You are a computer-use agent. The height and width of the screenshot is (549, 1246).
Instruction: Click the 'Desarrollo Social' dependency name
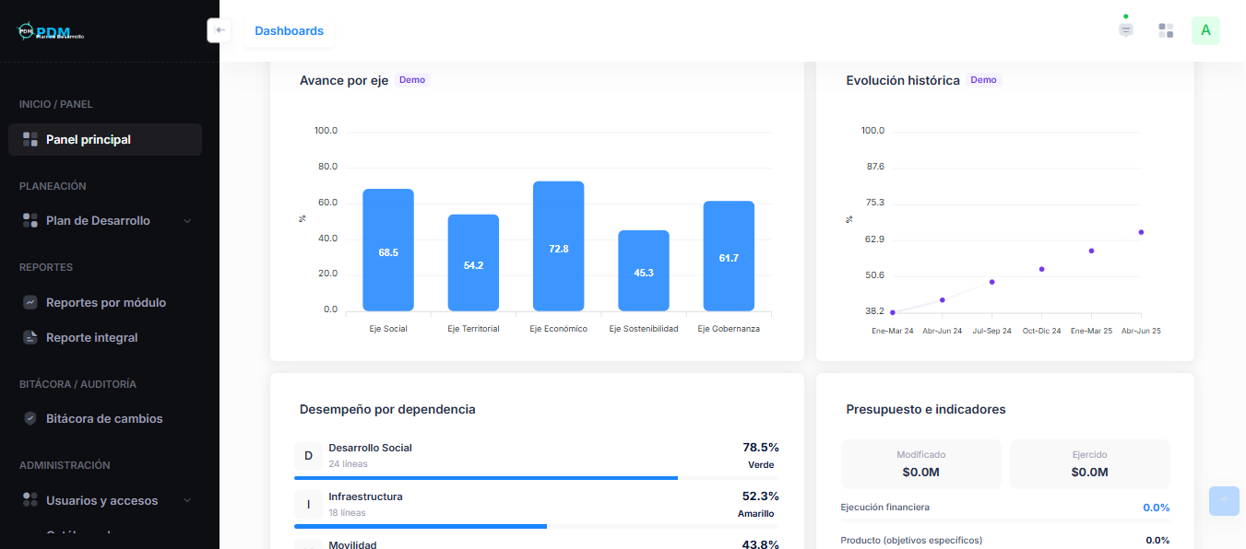370,448
